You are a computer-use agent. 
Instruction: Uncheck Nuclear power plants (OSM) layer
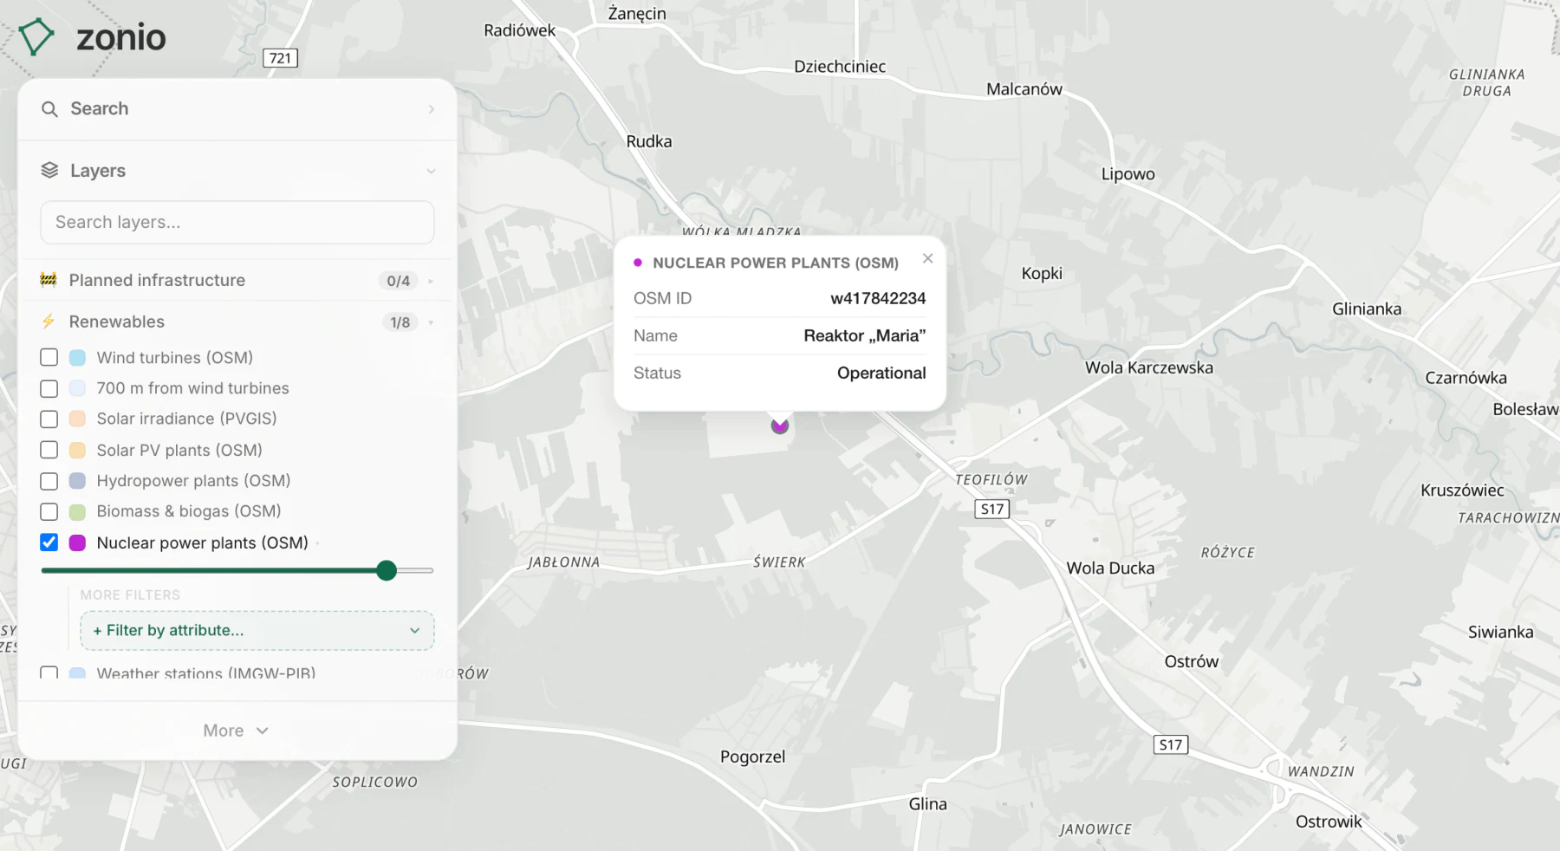click(49, 542)
